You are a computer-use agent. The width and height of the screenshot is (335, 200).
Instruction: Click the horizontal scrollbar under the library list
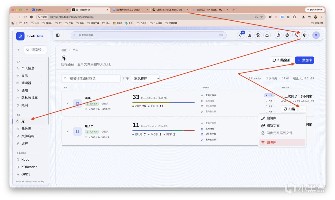[x=160, y=146]
